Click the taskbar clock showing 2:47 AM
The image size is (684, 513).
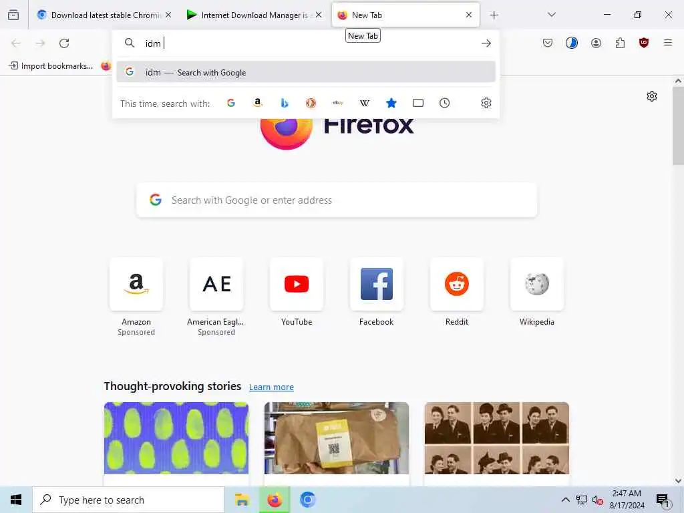[627, 500]
